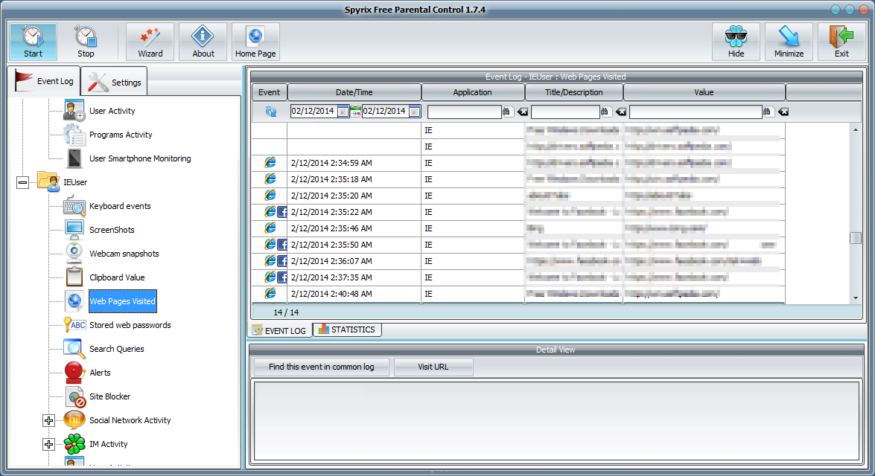Open the Site Blocker item
The width and height of the screenshot is (875, 476).
110,396
